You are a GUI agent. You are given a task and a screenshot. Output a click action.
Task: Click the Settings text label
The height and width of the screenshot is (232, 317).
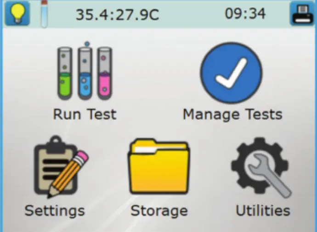coord(55,211)
